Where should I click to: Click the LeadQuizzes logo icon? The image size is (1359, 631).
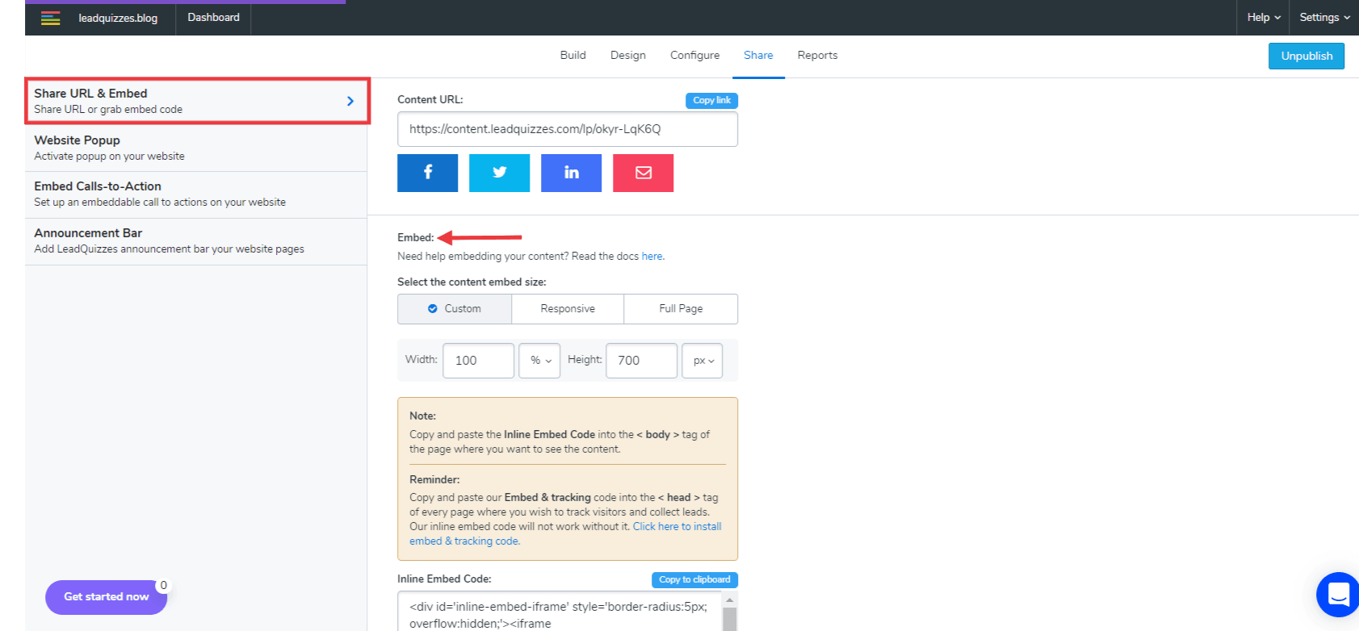click(x=51, y=18)
